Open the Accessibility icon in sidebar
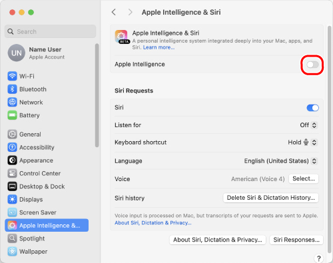This screenshot has height=263, width=333. pyautogui.click(x=12, y=147)
